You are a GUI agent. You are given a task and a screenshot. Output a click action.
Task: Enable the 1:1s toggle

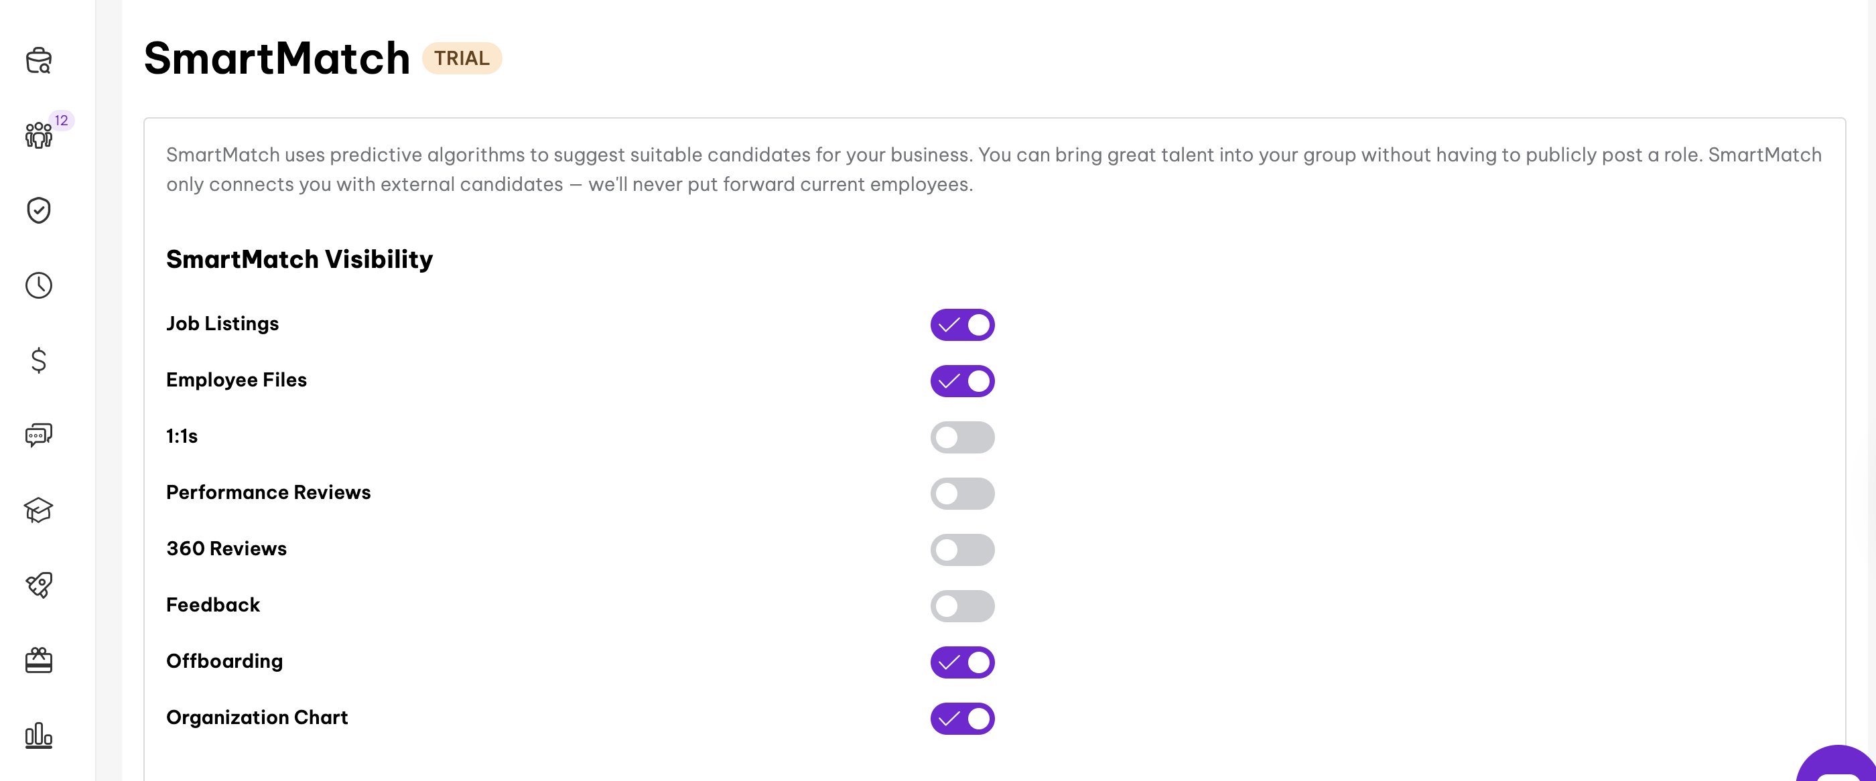[962, 437]
